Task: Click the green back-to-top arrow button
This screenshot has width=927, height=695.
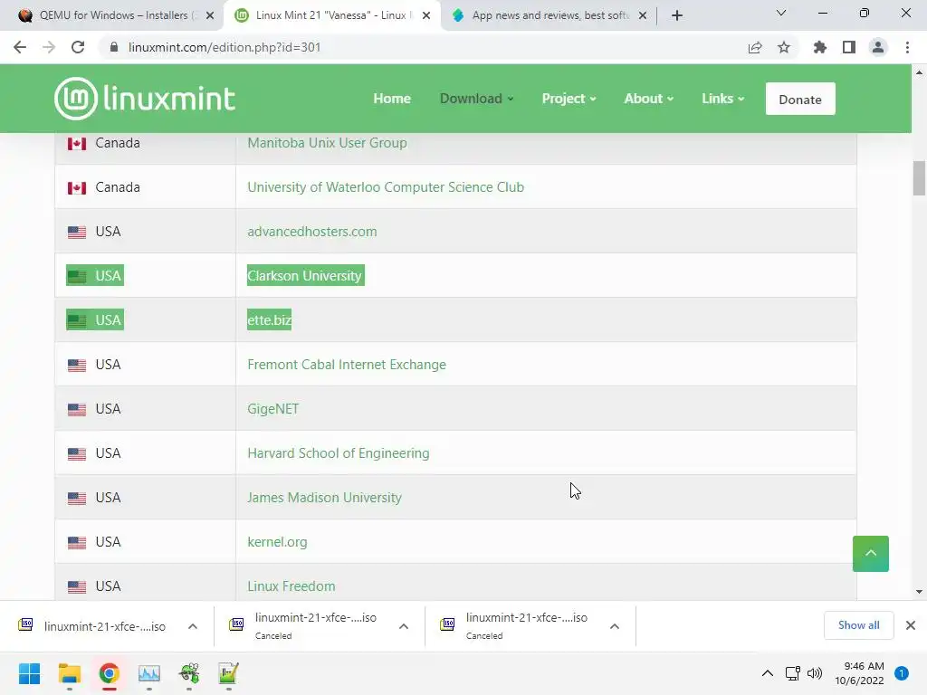Action: pos(870,553)
